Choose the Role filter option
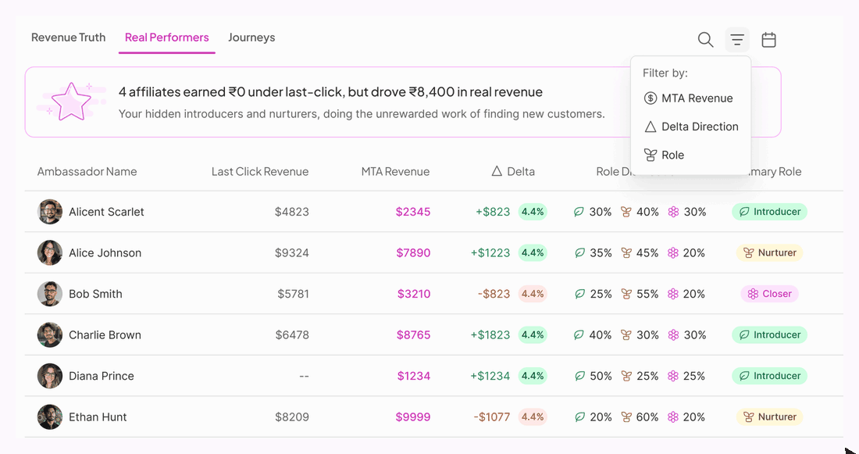This screenshot has height=454, width=859. [x=664, y=156]
